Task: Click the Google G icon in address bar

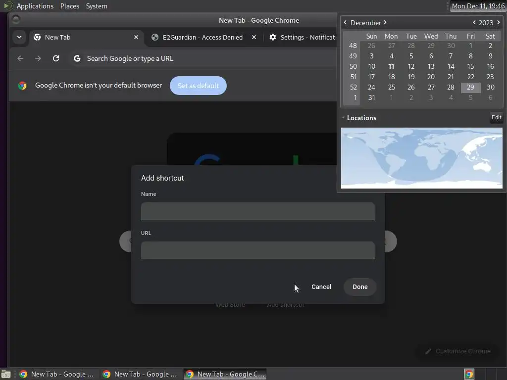Action: 77,58
